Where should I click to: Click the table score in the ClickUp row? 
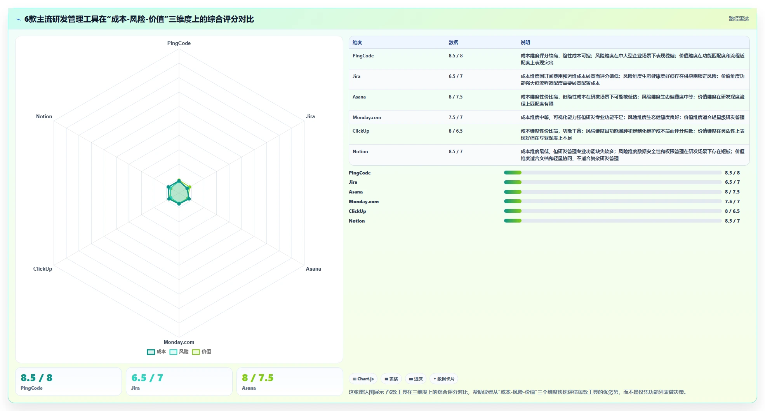pyautogui.click(x=456, y=131)
